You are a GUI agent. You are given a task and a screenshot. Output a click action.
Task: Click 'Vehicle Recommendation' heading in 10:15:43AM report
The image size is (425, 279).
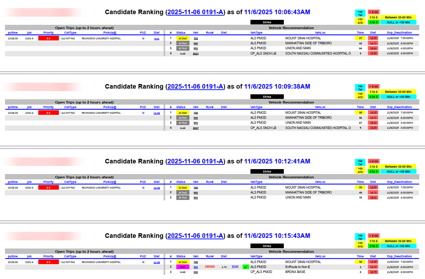291,251
